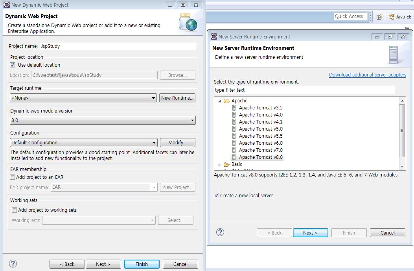Image resolution: width=414 pixels, height=271 pixels.
Task: Click Apache Tomcat v5.0 server icon
Action: [234, 129]
